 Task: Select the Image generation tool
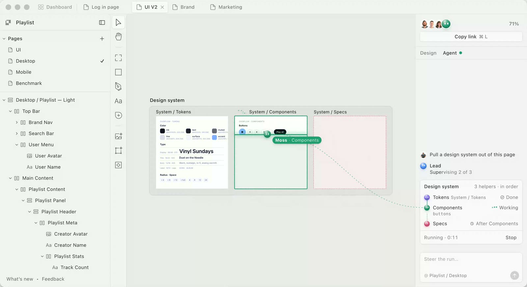(118, 136)
